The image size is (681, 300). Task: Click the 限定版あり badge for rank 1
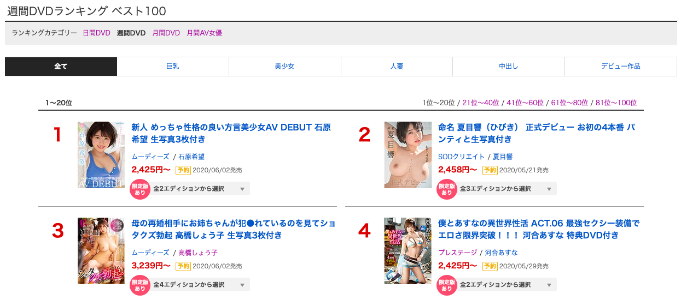click(x=140, y=189)
